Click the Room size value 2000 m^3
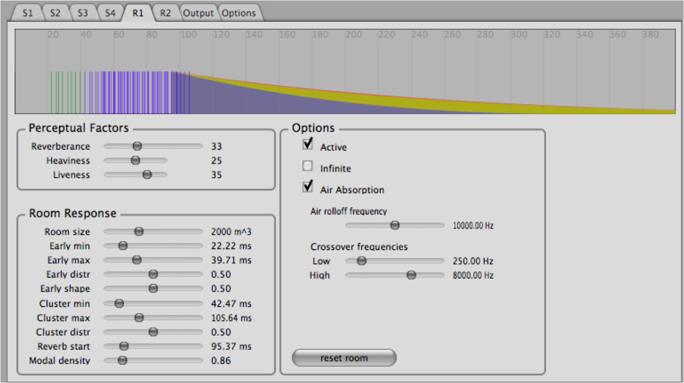 point(231,232)
